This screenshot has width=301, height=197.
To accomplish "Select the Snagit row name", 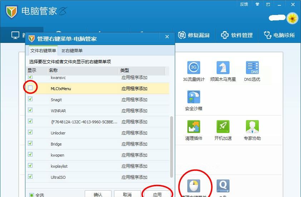I will coord(56,100).
